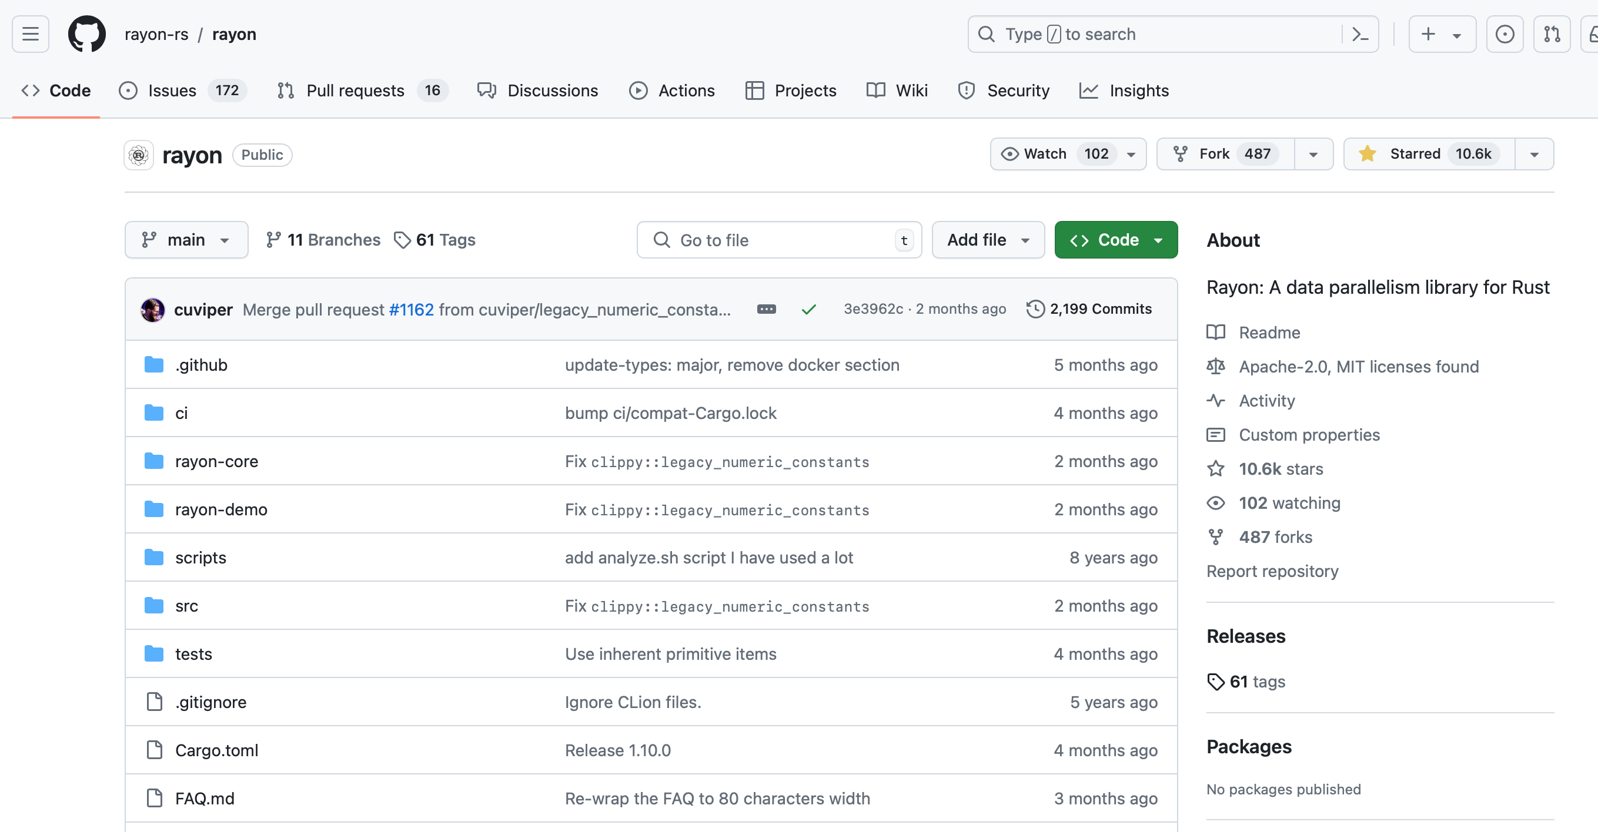Open the issues shortcut icon in header

click(1505, 34)
